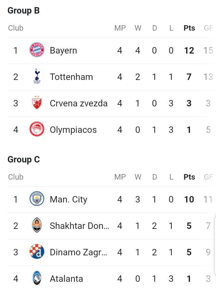Click the Bayern Munich club crest

coord(37,50)
